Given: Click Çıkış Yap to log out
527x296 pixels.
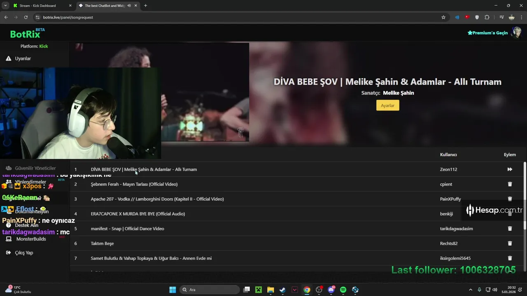Looking at the screenshot, I should pos(24,253).
